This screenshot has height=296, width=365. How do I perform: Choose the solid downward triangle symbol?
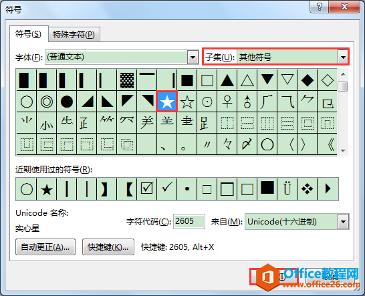(x=267, y=80)
